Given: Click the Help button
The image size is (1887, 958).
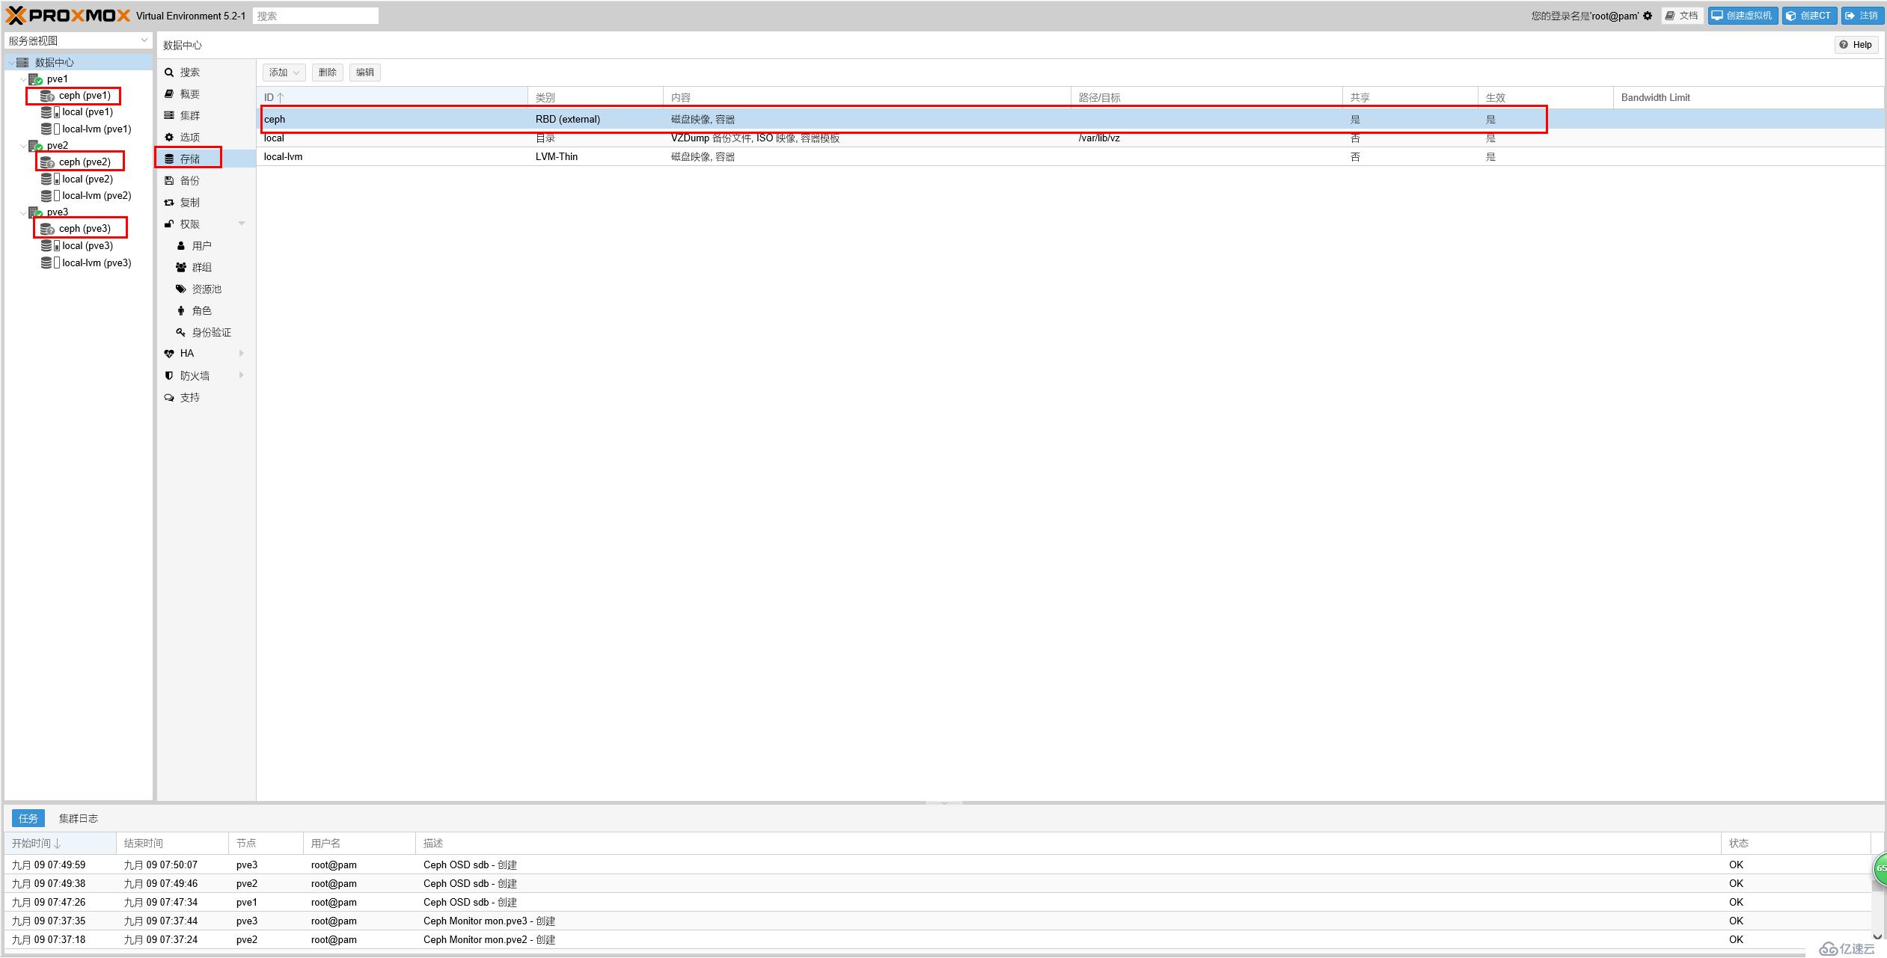Looking at the screenshot, I should point(1856,45).
